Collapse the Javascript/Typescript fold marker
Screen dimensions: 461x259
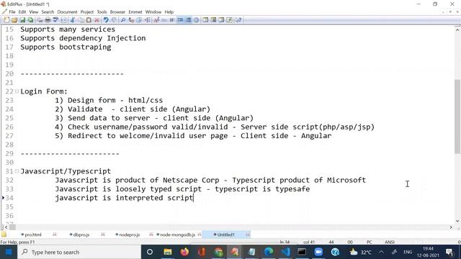pos(17,171)
